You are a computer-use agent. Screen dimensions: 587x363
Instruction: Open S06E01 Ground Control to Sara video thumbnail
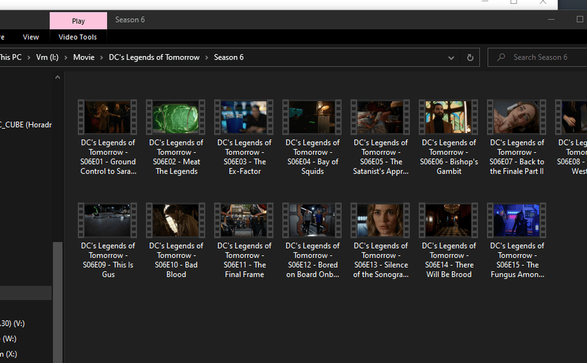(108, 117)
